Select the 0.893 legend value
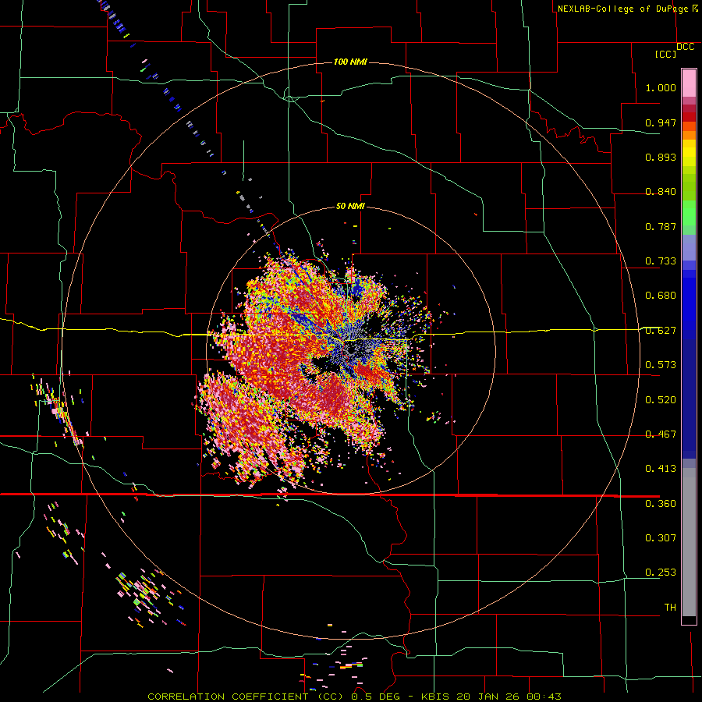This screenshot has width=702, height=702. 661,157
